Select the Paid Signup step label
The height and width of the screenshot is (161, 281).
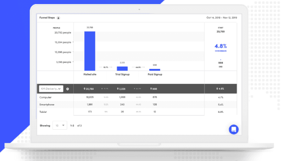(155, 75)
